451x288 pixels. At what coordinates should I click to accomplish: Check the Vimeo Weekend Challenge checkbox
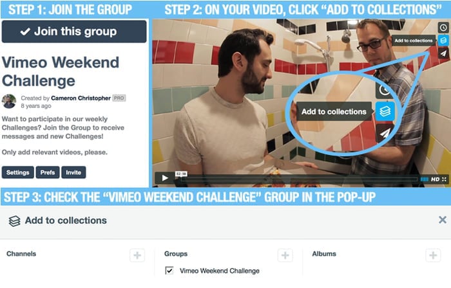coord(169,270)
